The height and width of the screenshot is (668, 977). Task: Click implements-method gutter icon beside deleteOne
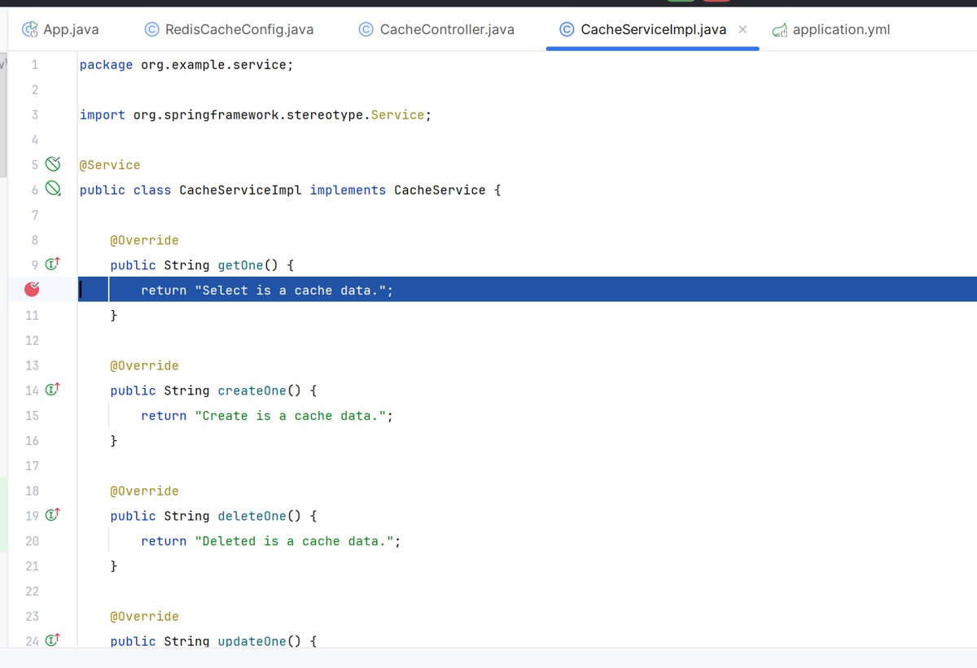(x=53, y=515)
